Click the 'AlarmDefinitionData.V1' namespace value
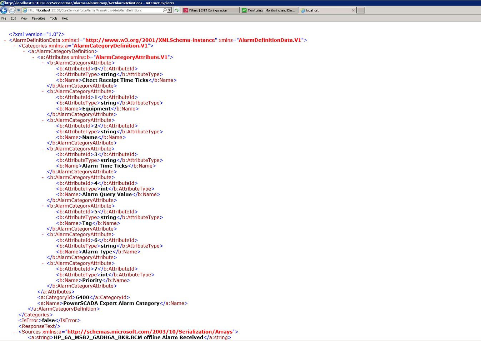This screenshot has width=481, height=341. [x=270, y=40]
